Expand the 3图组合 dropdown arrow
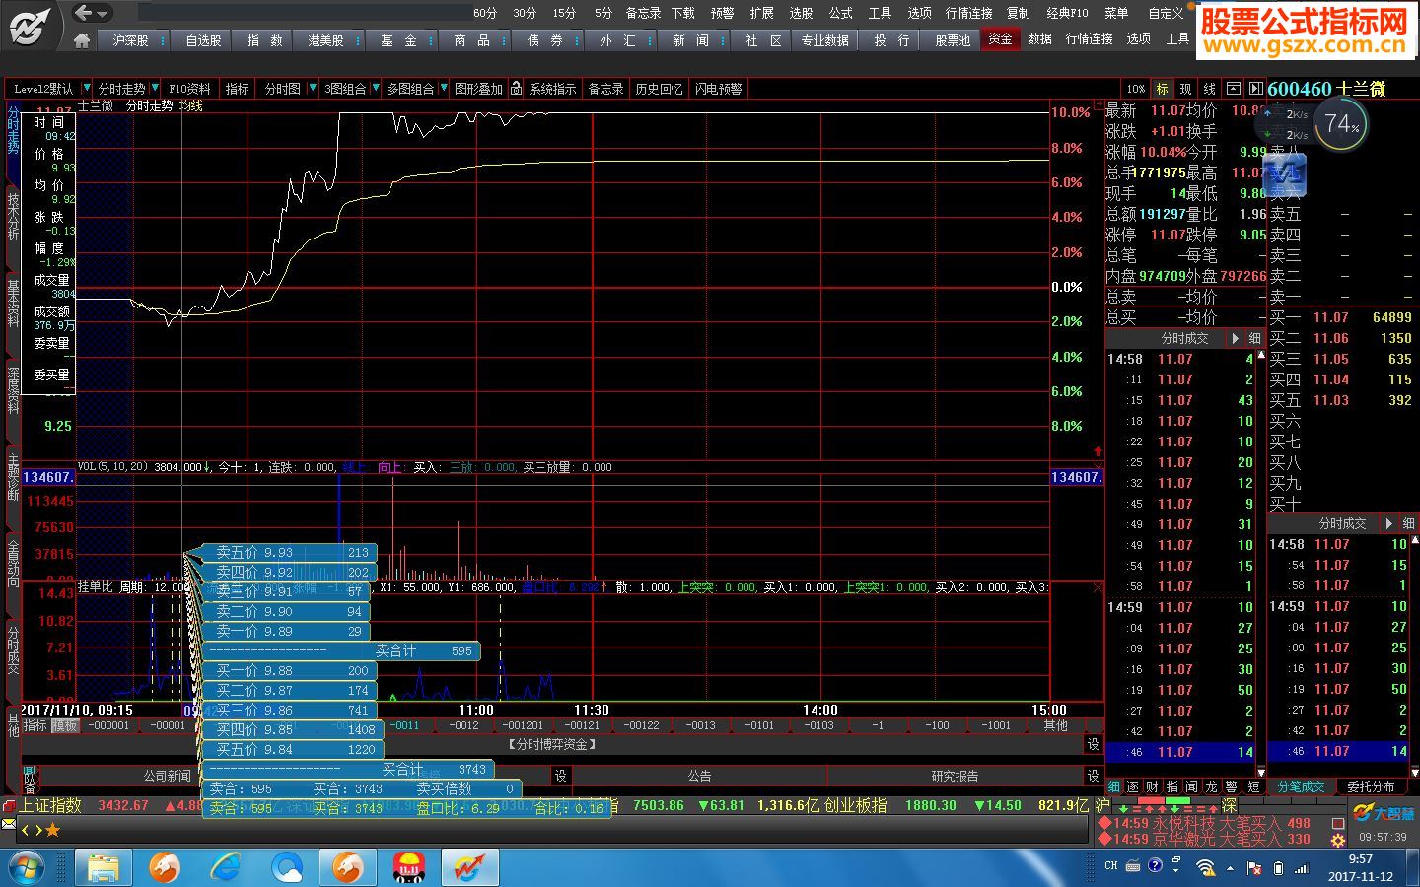 pos(375,89)
